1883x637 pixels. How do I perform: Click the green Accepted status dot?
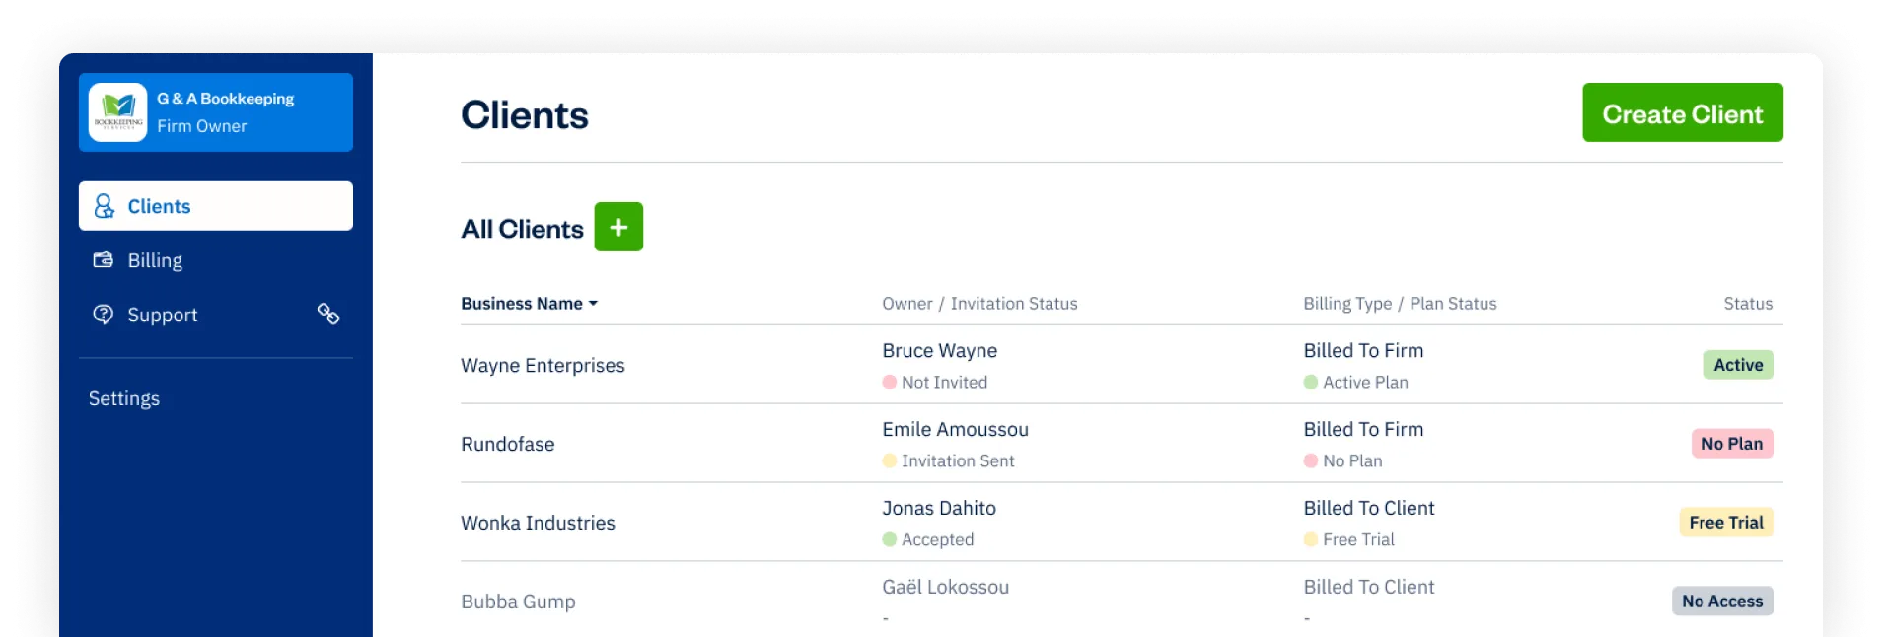coord(889,540)
